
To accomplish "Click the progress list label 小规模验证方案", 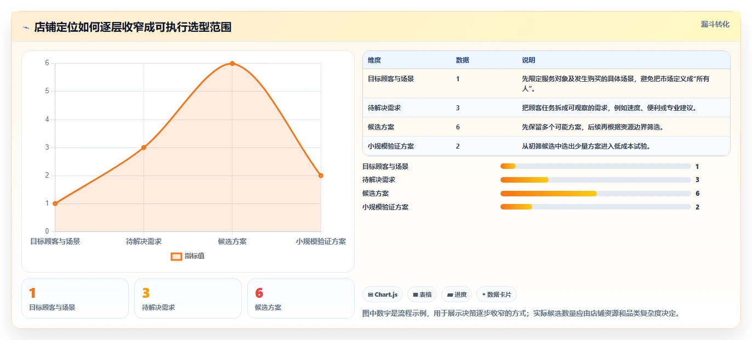I will (385, 207).
